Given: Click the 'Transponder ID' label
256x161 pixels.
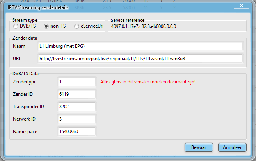Looking at the screenshot, I should click(28, 107).
